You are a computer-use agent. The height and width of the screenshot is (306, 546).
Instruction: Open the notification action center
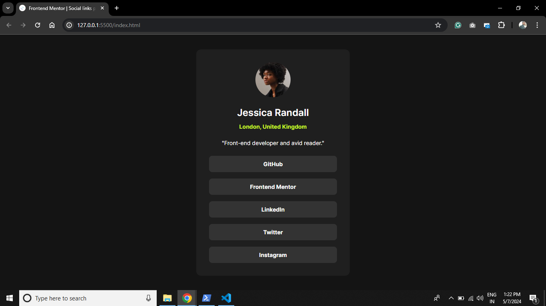pyautogui.click(x=533, y=298)
